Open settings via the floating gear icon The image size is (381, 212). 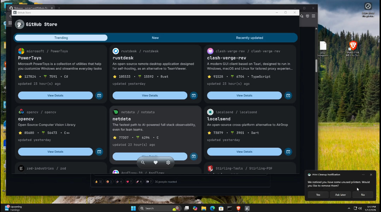168,163
